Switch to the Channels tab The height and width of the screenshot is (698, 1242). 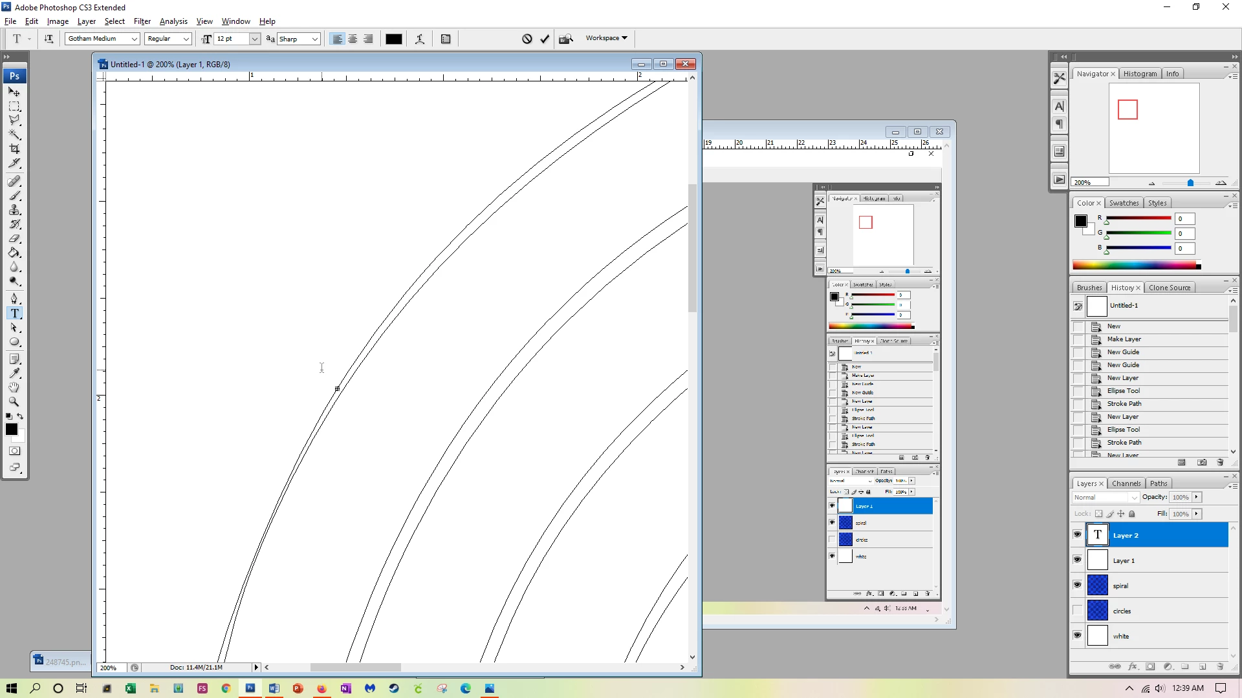(x=1126, y=483)
